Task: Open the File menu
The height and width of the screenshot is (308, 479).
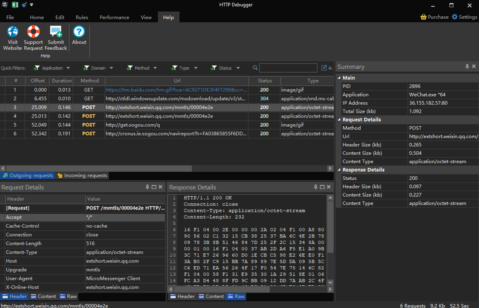Action: (10, 17)
